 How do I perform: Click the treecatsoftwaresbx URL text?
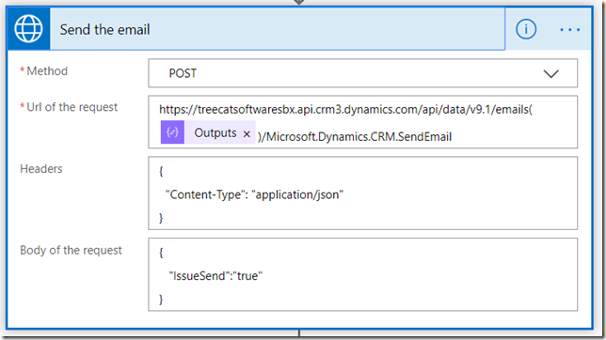(x=345, y=110)
